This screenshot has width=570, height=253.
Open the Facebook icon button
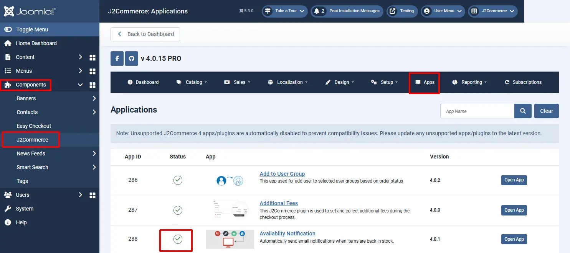[x=117, y=59]
